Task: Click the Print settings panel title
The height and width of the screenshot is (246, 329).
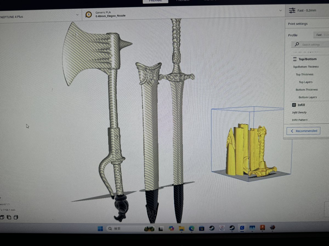Action: click(x=298, y=24)
